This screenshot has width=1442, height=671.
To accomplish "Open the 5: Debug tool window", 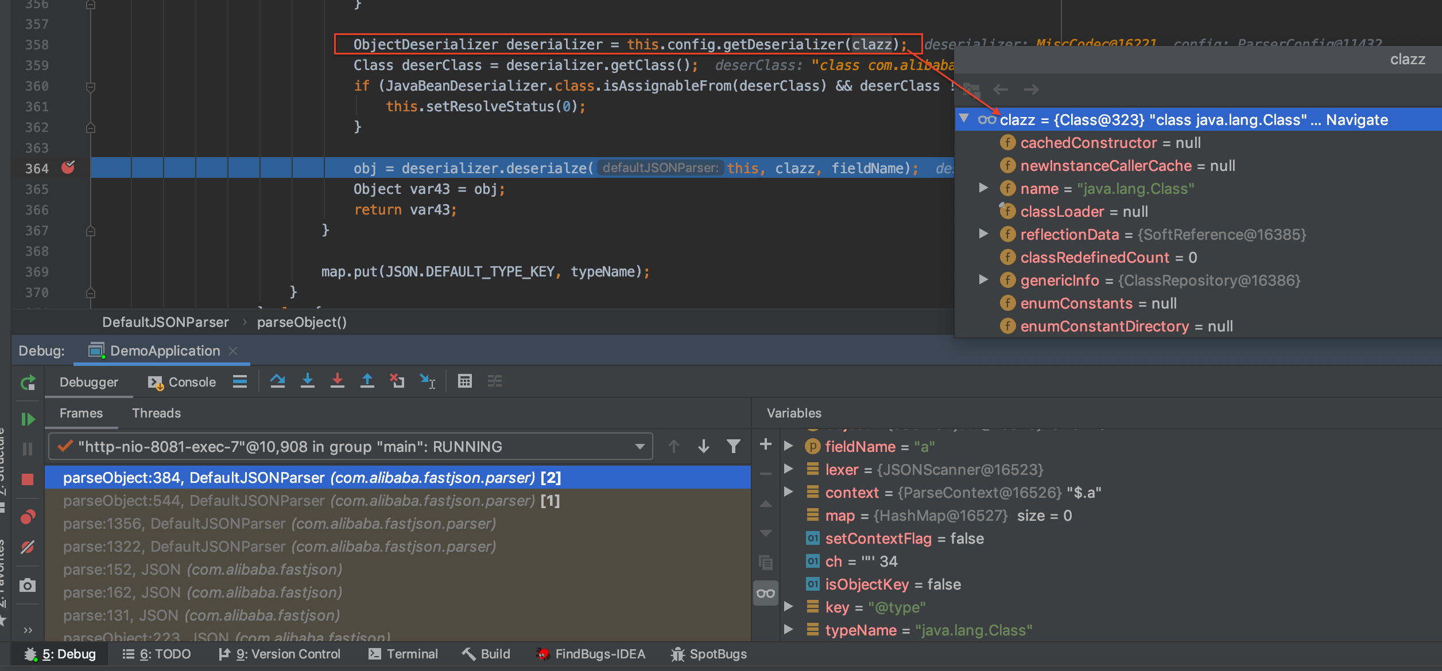I will 60,654.
